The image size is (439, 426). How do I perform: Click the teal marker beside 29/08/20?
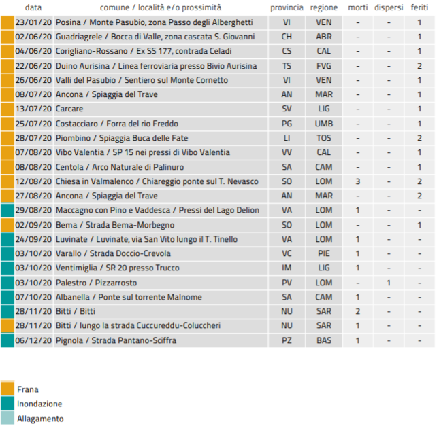pos(7,210)
